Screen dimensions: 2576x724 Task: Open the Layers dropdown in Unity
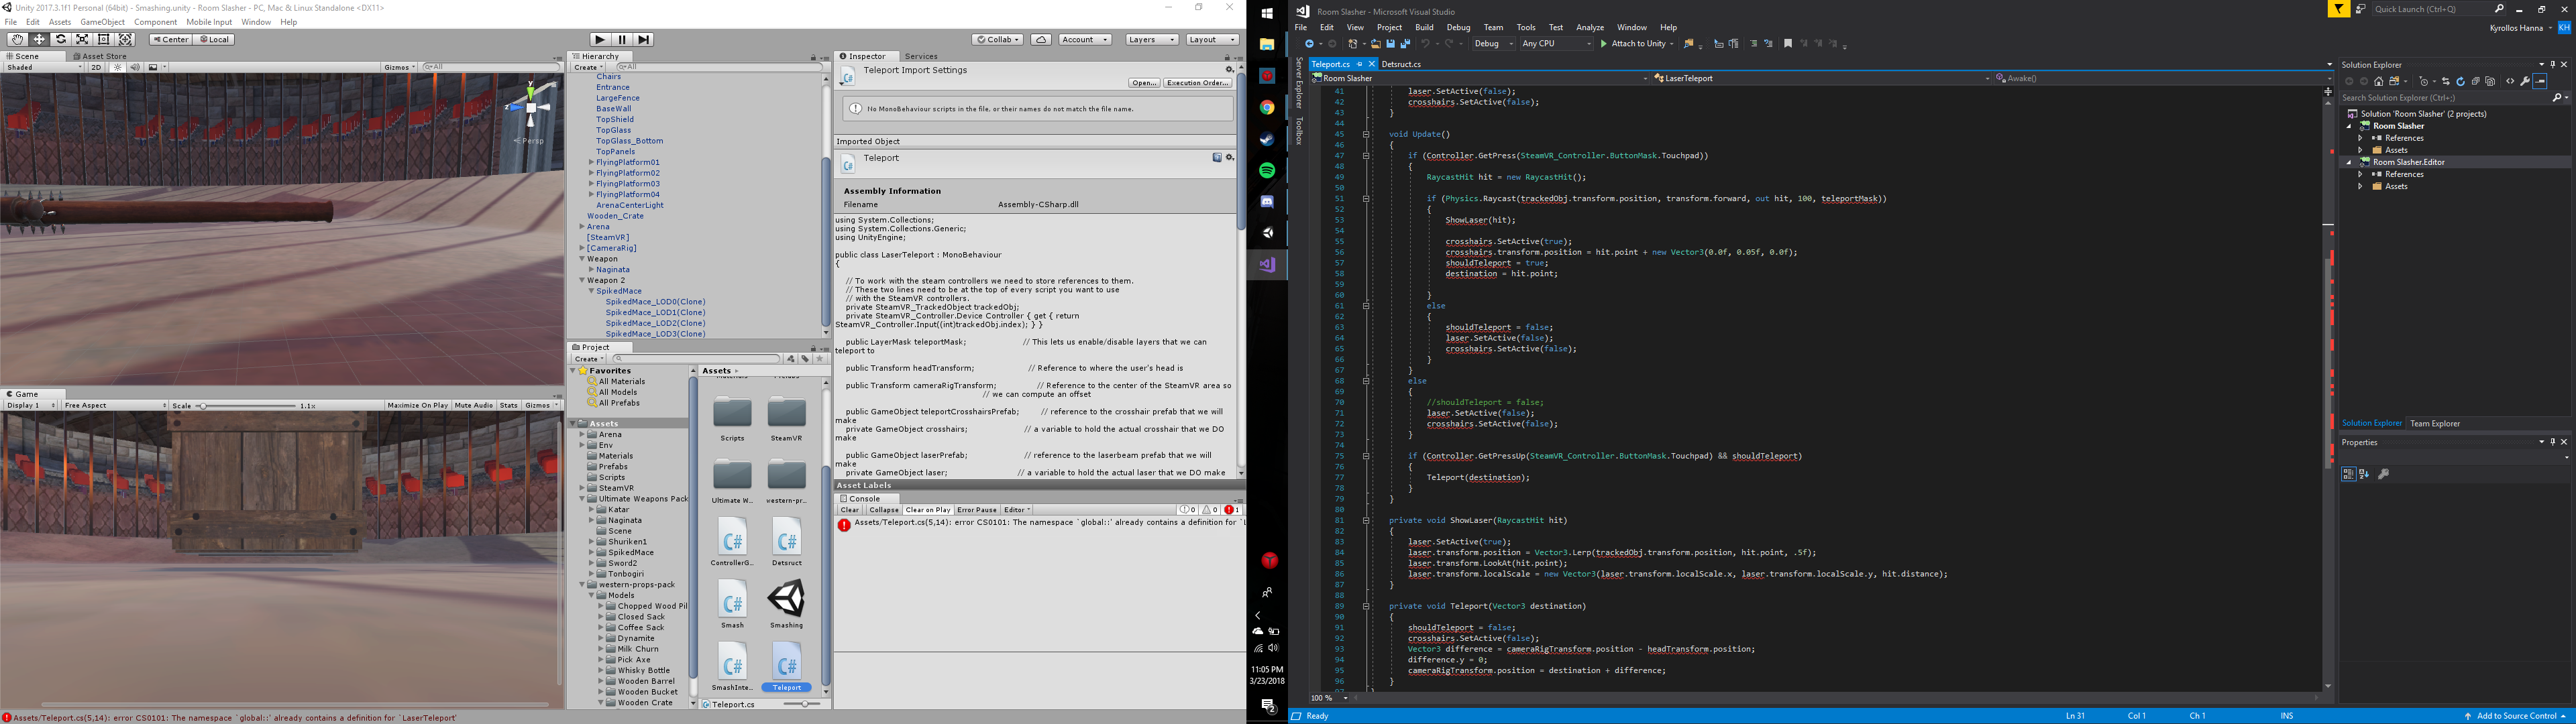[x=1152, y=39]
